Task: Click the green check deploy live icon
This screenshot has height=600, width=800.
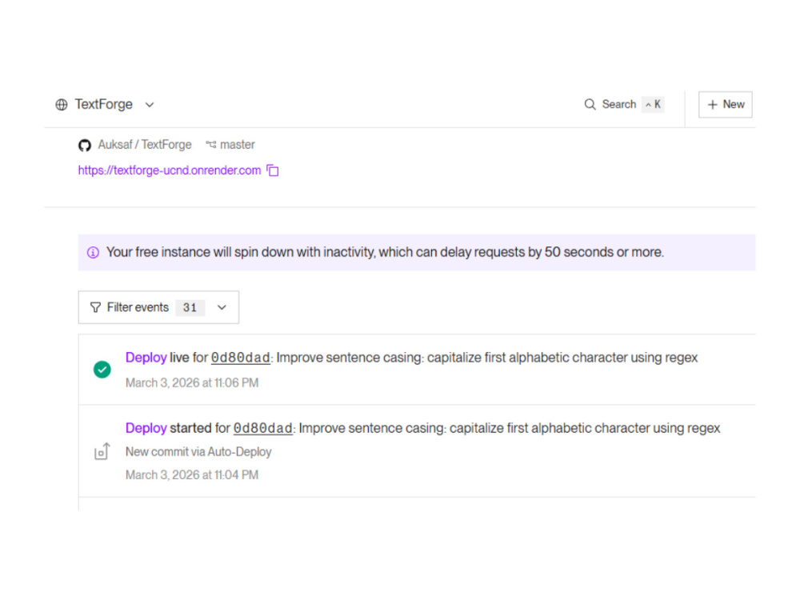Action: (x=102, y=370)
